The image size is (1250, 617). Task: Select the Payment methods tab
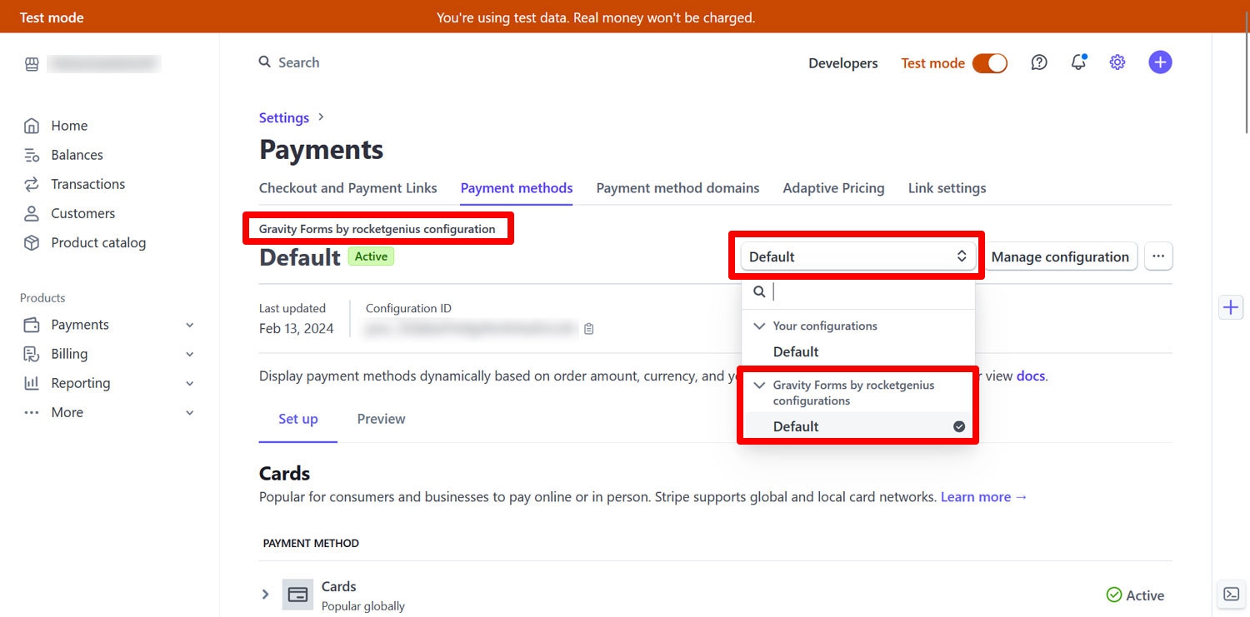[x=517, y=188]
